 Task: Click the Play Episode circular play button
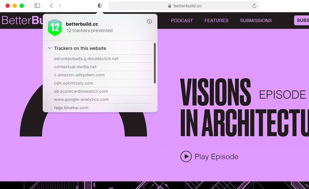(x=186, y=157)
